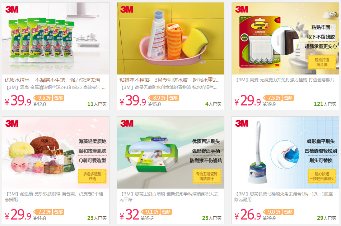This screenshot has height=226, width=341.
Task: Click the 包邮 badge on the ¥32 item
Action: click(166, 212)
